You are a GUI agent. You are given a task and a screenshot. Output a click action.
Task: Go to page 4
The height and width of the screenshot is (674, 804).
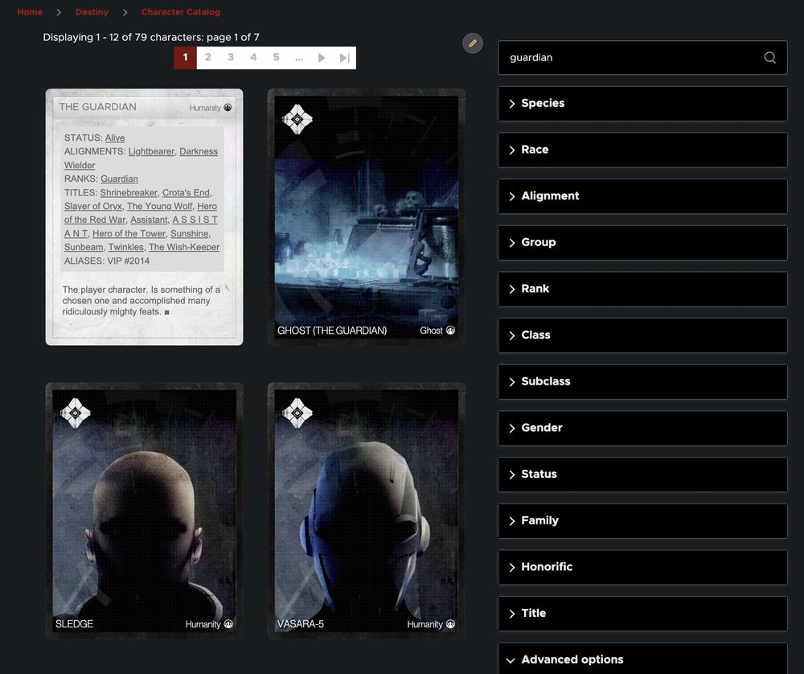[253, 58]
